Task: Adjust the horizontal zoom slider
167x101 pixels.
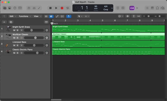Action: pyautogui.click(x=159, y=16)
